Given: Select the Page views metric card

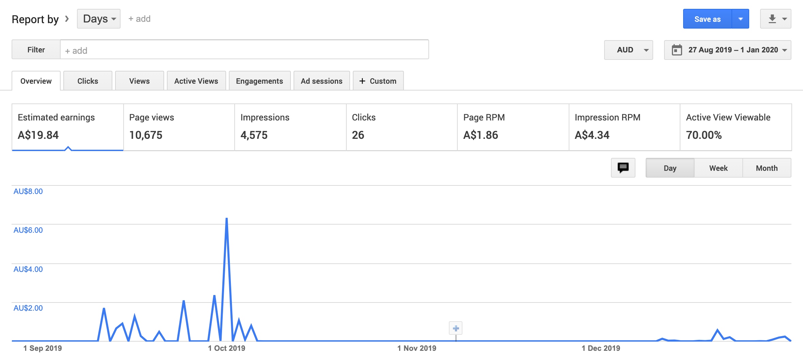Looking at the screenshot, I should click(179, 127).
